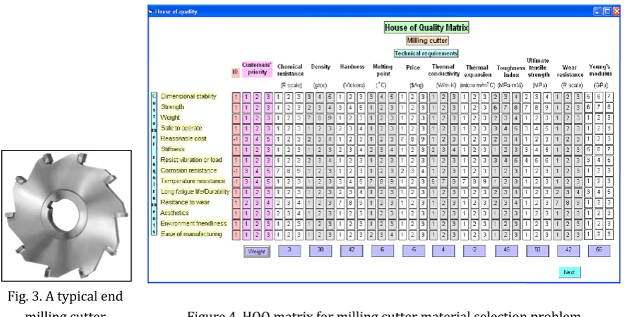Click the Ease of manufacturing label
The width and height of the screenshot is (625, 317).
click(x=191, y=234)
